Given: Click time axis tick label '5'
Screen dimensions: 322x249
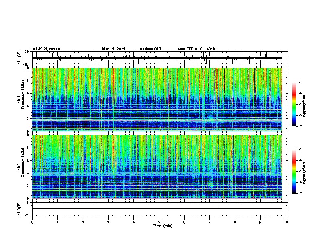Looking at the screenshot, I should coord(159,222).
